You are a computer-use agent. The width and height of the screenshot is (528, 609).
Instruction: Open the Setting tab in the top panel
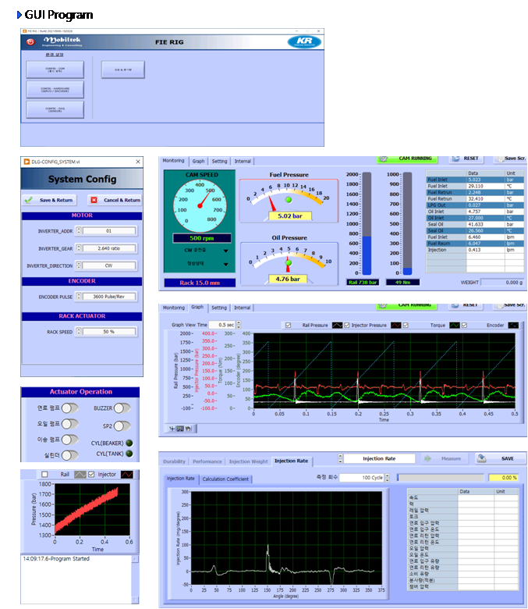pos(220,161)
